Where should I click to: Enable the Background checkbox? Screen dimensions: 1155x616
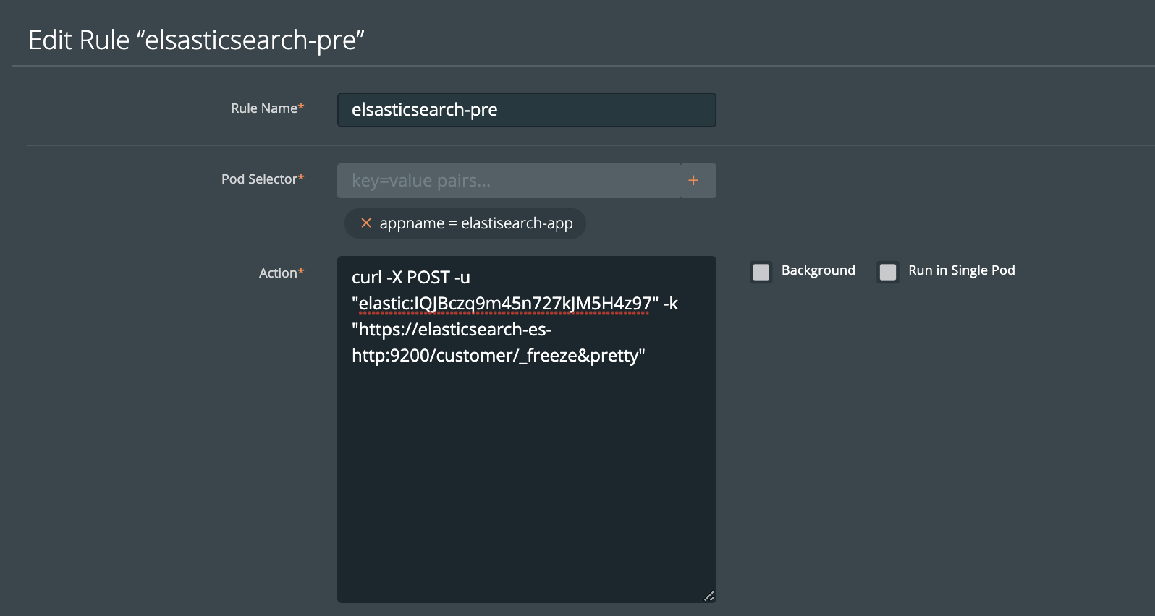click(761, 272)
